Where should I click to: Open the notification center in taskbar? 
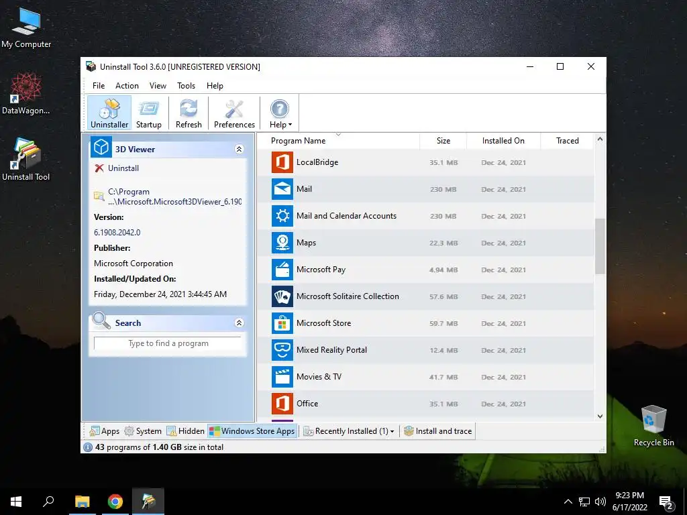point(666,502)
